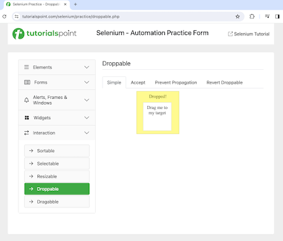Expand the Widgets section chevron
This screenshot has width=283, height=241.
pyautogui.click(x=87, y=118)
